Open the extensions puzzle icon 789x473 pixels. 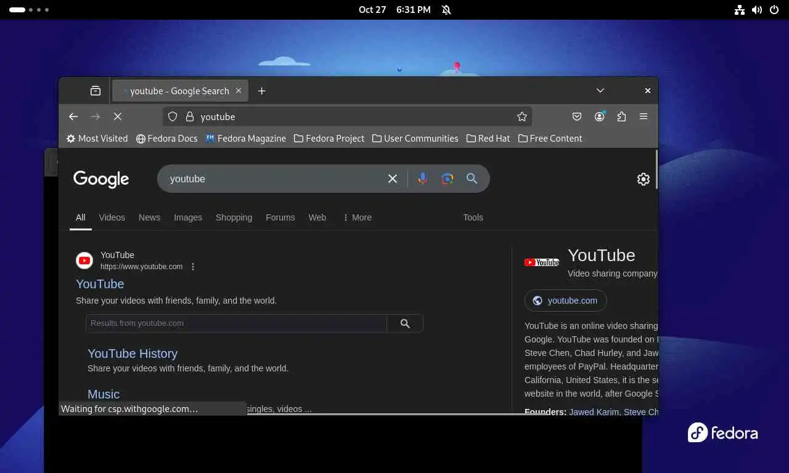click(x=621, y=116)
